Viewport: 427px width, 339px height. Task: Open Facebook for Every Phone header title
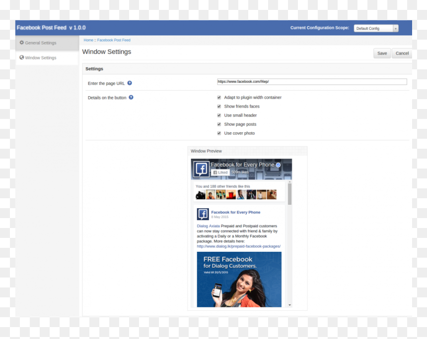coord(242,165)
